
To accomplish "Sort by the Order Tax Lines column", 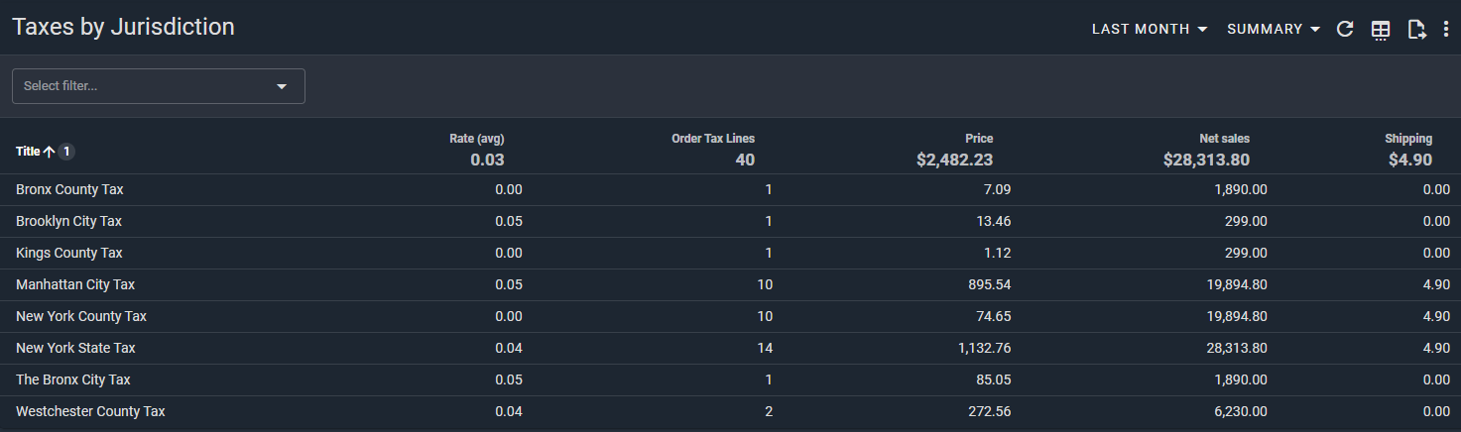I will coord(712,139).
